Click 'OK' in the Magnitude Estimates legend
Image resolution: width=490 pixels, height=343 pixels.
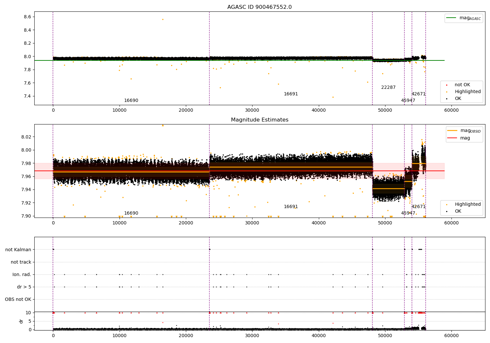pos(458,211)
